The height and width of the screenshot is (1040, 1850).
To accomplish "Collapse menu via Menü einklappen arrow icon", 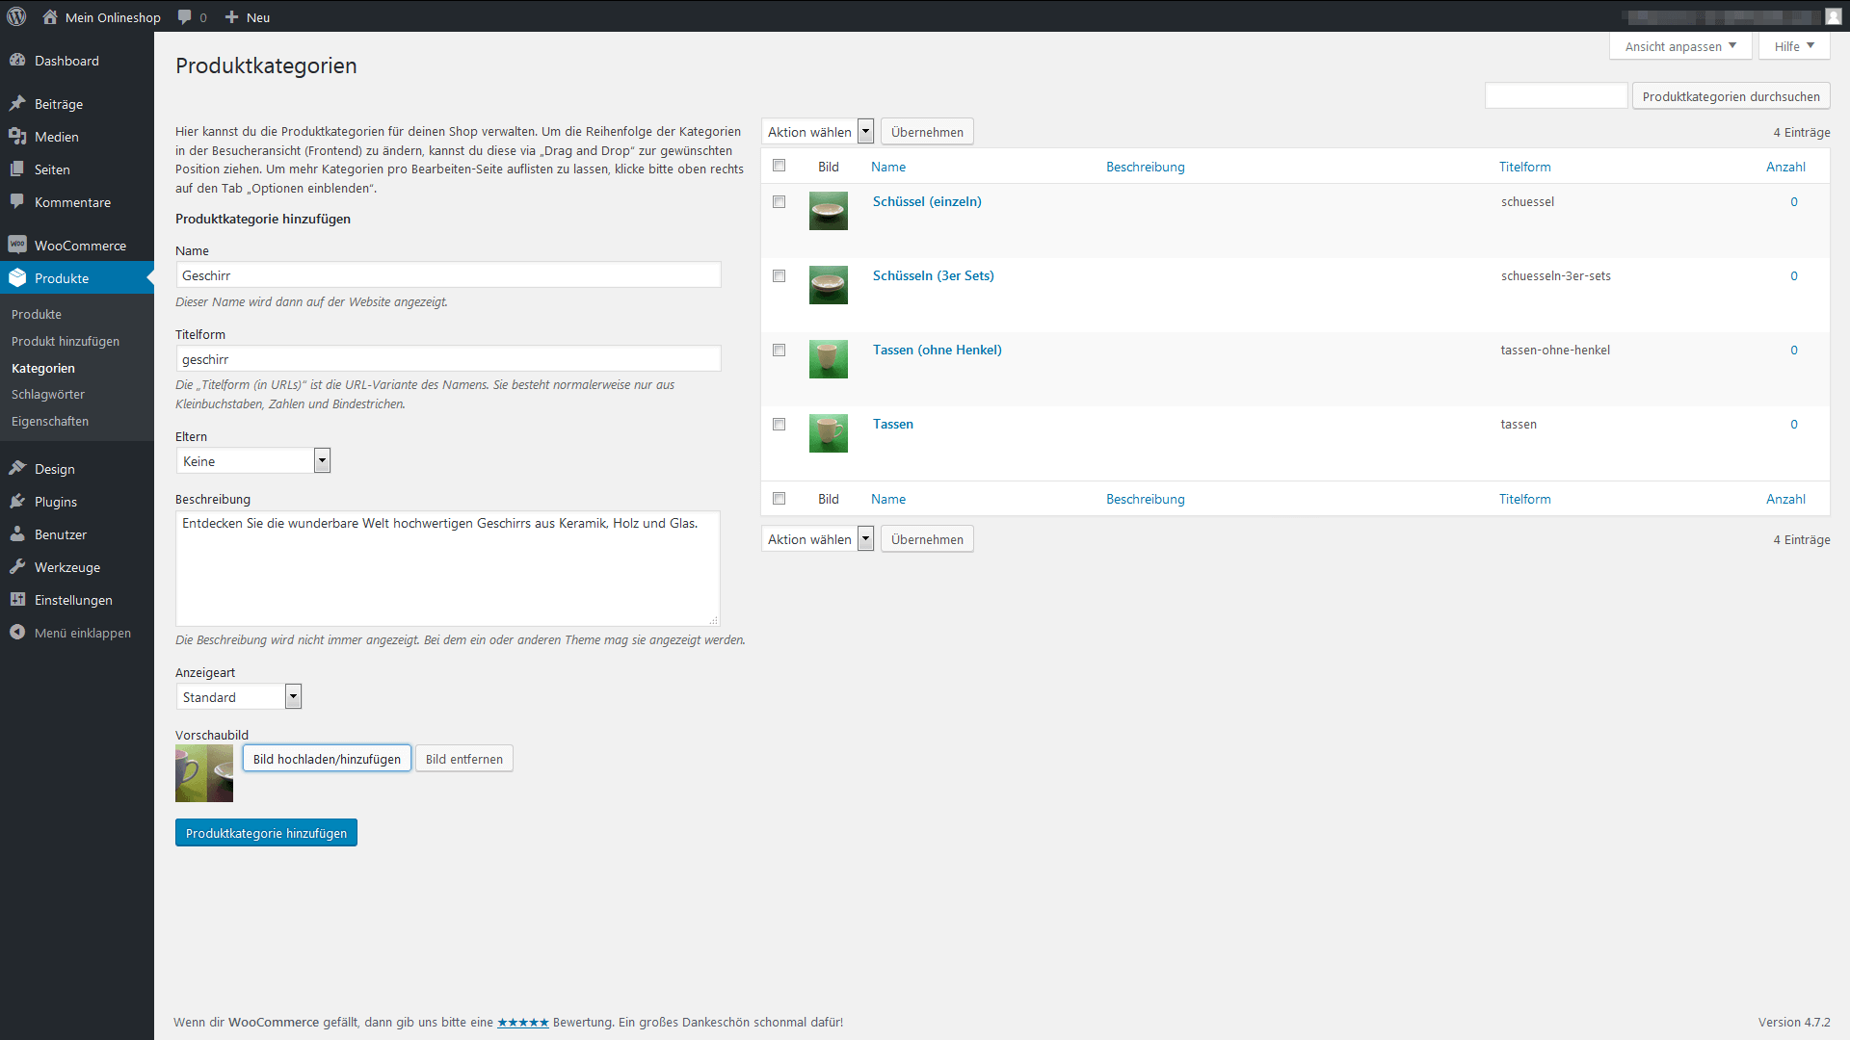I will [17, 632].
